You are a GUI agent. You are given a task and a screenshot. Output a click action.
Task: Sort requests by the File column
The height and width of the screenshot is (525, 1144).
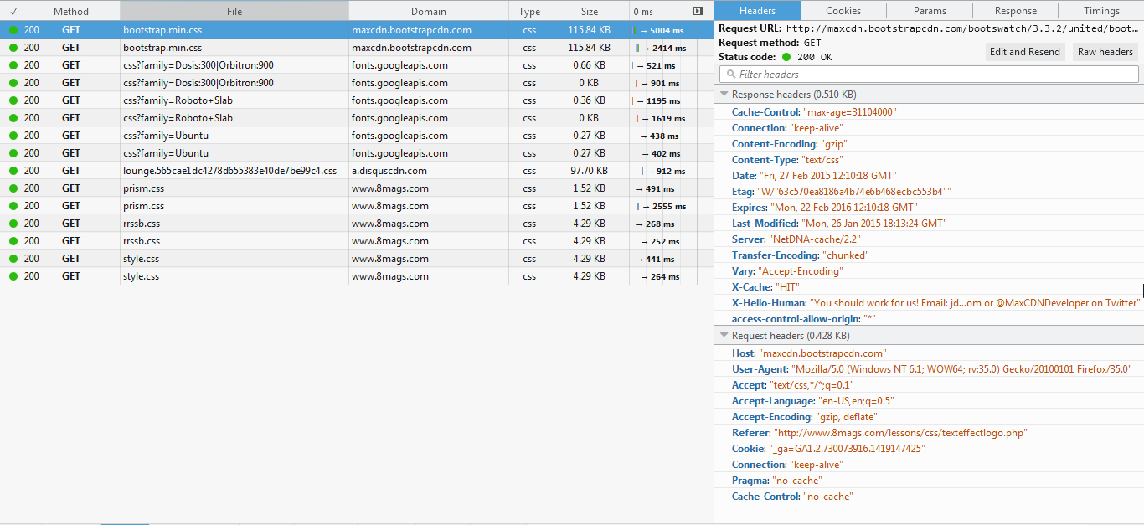point(234,11)
